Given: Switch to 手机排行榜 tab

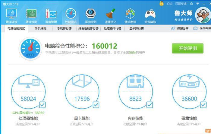Looking at the screenshot, I should (64, 28).
